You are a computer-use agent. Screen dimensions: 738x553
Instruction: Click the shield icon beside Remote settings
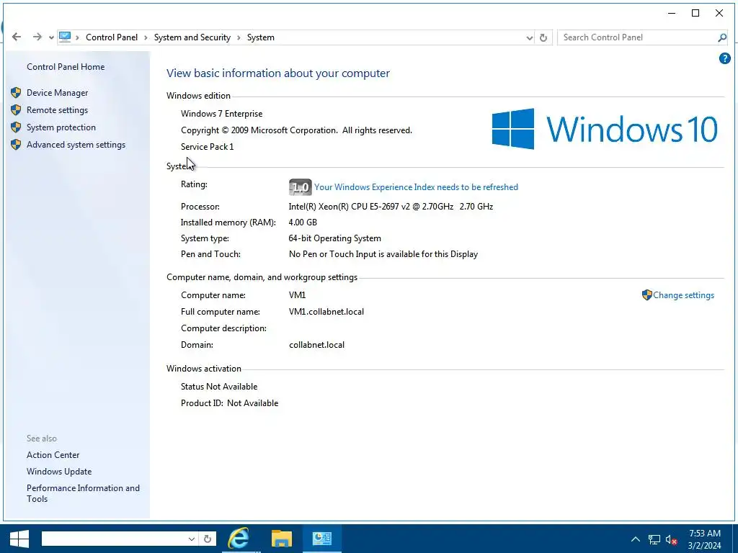(16, 110)
